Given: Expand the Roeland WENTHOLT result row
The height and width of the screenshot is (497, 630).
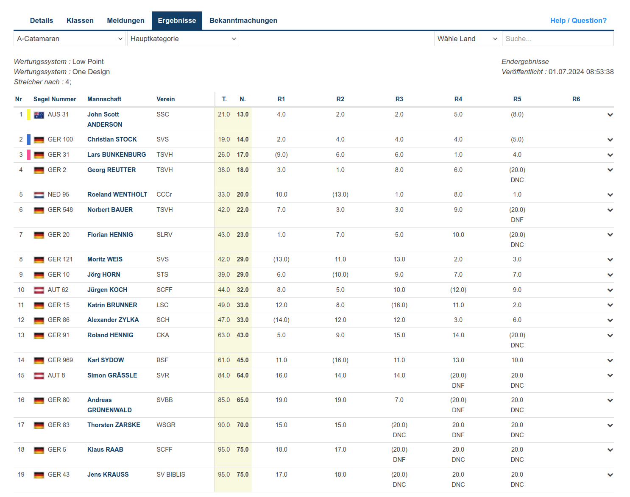Looking at the screenshot, I should click(x=610, y=195).
